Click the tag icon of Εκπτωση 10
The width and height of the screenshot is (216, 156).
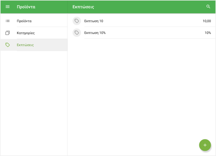pyautogui.click(x=77, y=21)
